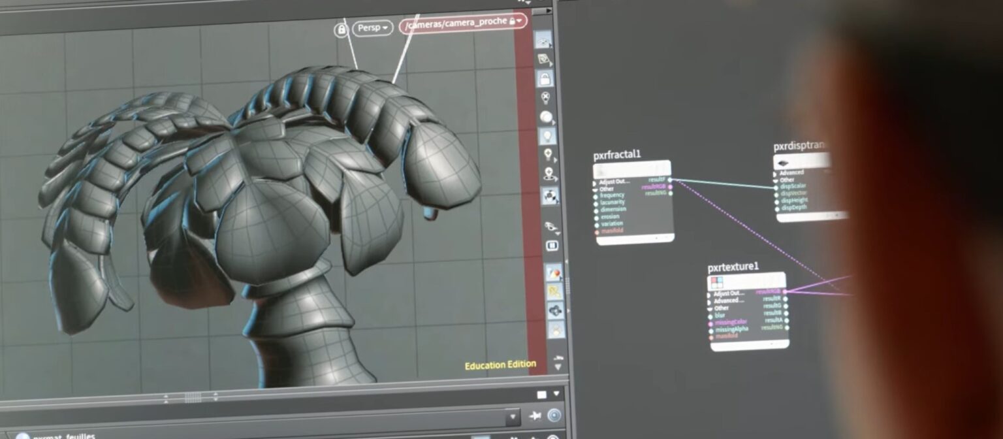
Task: Open the Persp viewport dropdown
Action: click(x=372, y=28)
